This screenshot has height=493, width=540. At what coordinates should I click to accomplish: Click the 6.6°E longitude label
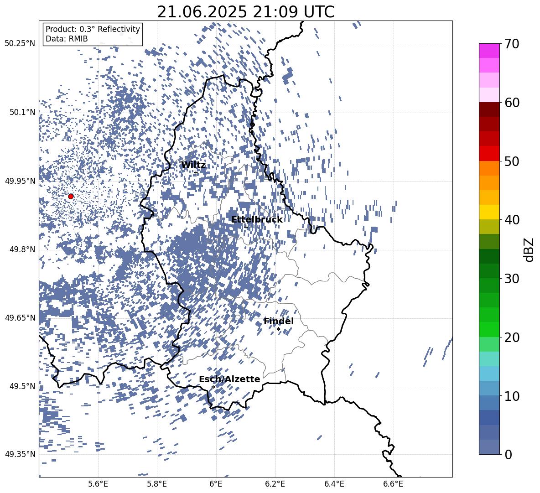[x=393, y=484]
